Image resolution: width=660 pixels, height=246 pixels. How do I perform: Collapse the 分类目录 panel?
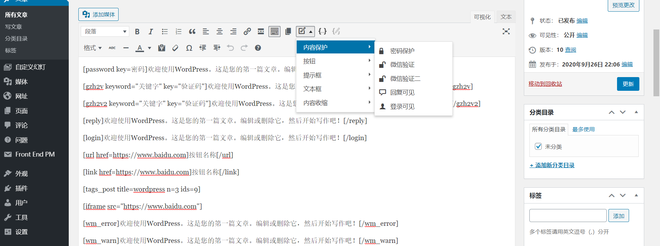(x=636, y=112)
